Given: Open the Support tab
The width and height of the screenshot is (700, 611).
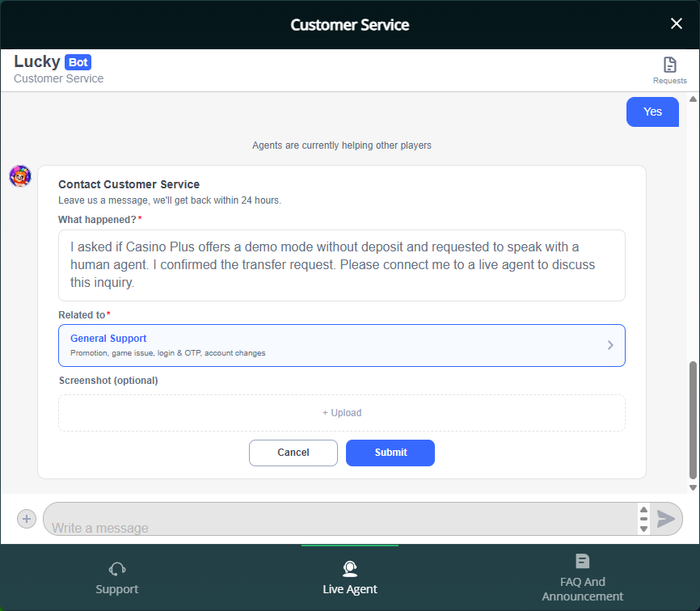Looking at the screenshot, I should 117,578.
